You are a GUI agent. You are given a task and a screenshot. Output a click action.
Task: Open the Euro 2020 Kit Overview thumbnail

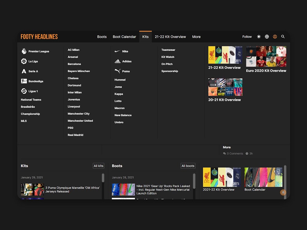(266, 57)
